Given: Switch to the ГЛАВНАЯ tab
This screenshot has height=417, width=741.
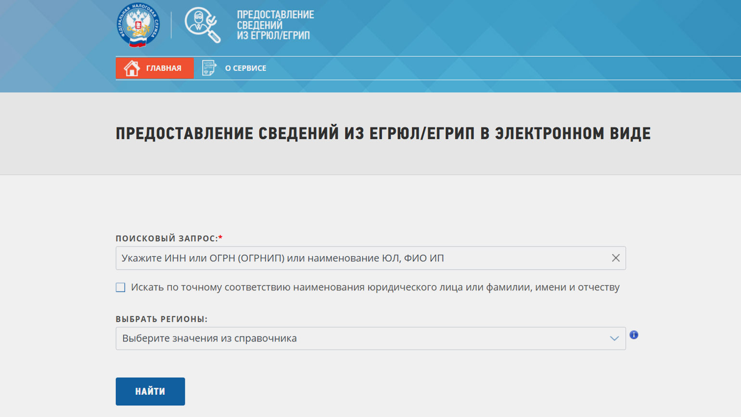Looking at the screenshot, I should point(154,67).
